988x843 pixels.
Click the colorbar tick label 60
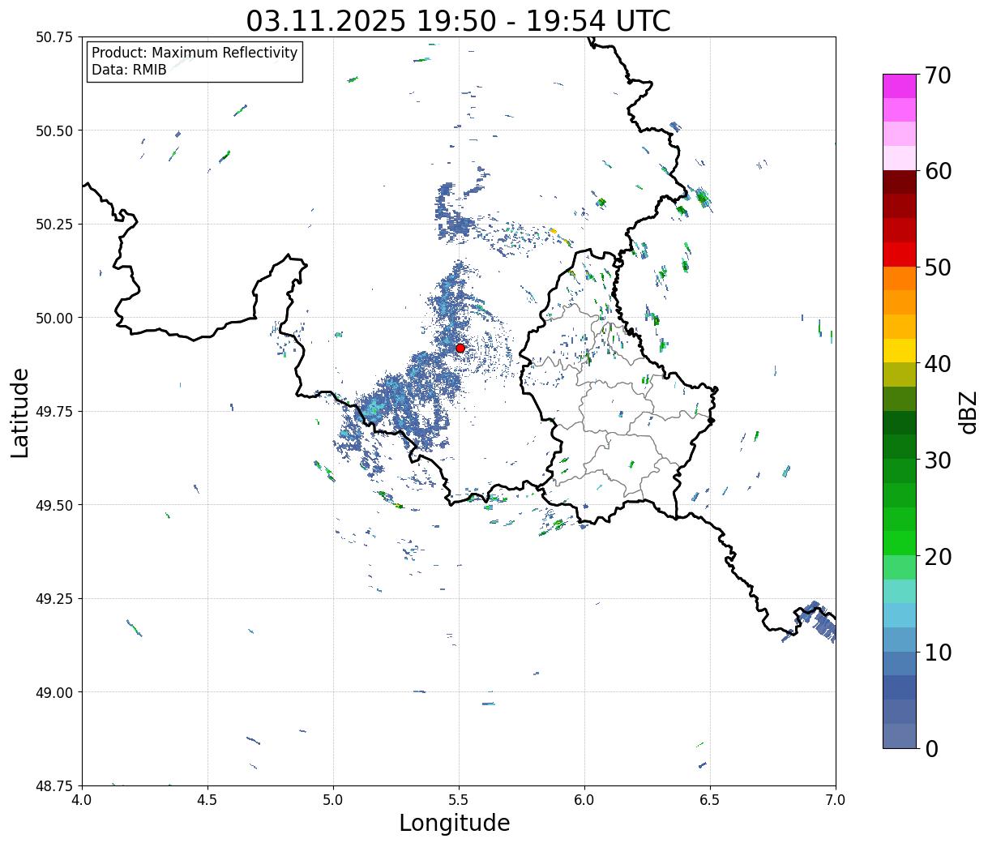(937, 171)
